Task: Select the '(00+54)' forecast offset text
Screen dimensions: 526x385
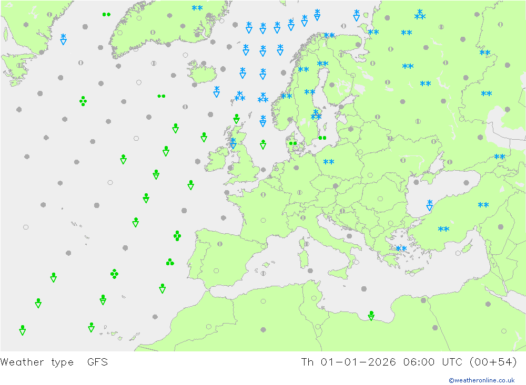Action: (493, 362)
